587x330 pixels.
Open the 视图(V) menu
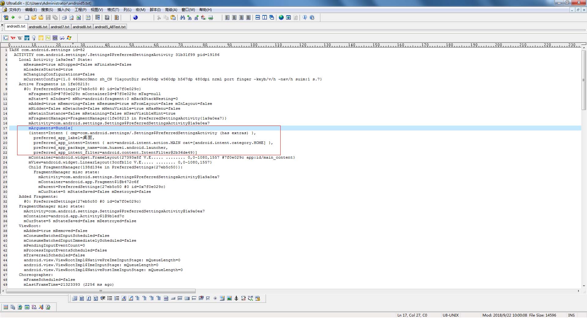[x=97, y=10]
